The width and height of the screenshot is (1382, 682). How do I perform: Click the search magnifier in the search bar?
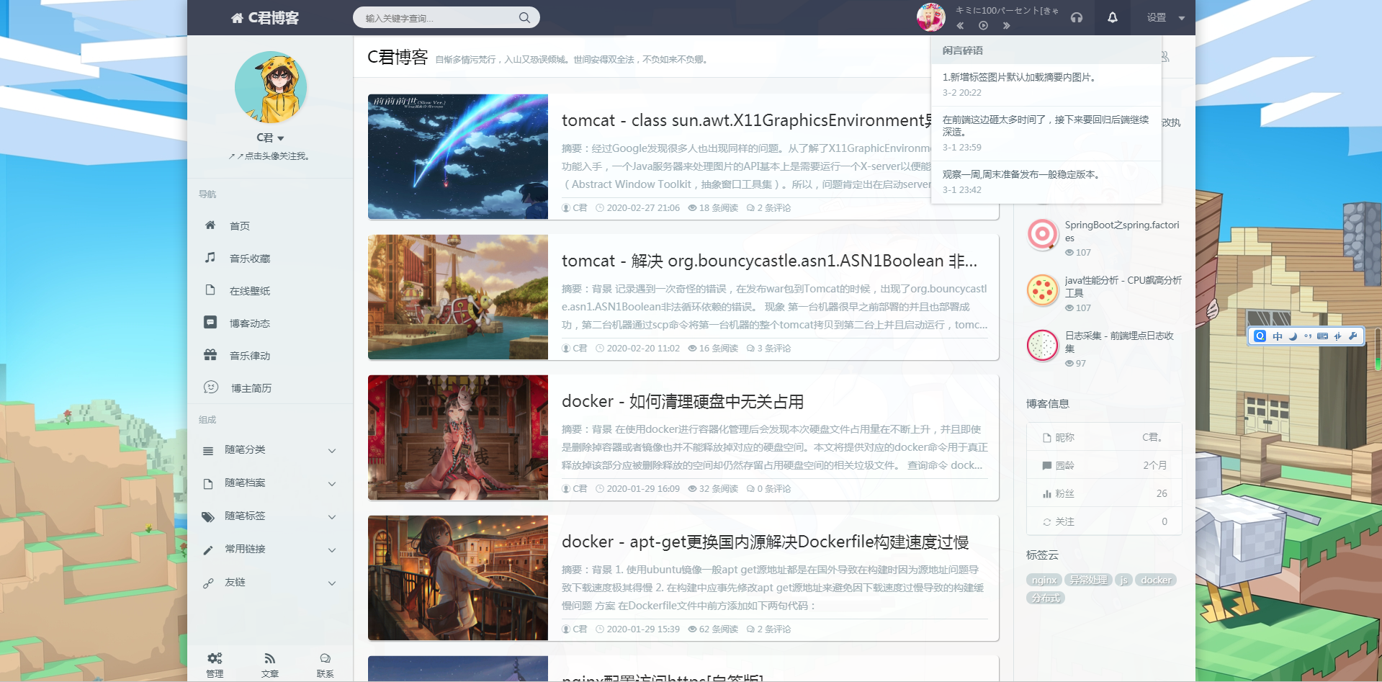(524, 17)
